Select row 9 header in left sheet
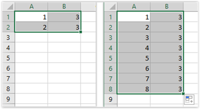 click(8, 99)
